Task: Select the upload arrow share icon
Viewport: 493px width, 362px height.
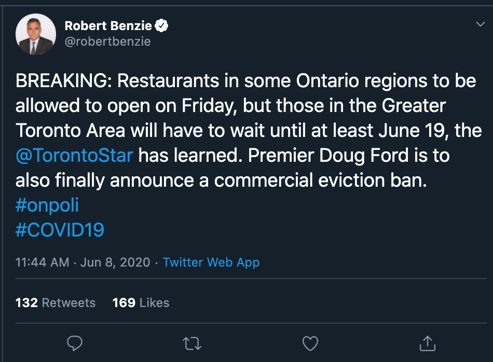Action: 427,343
